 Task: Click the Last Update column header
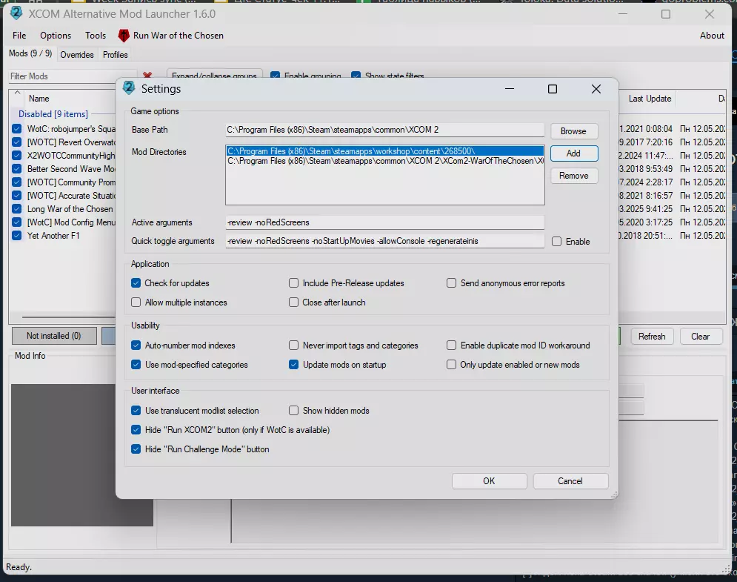click(650, 99)
